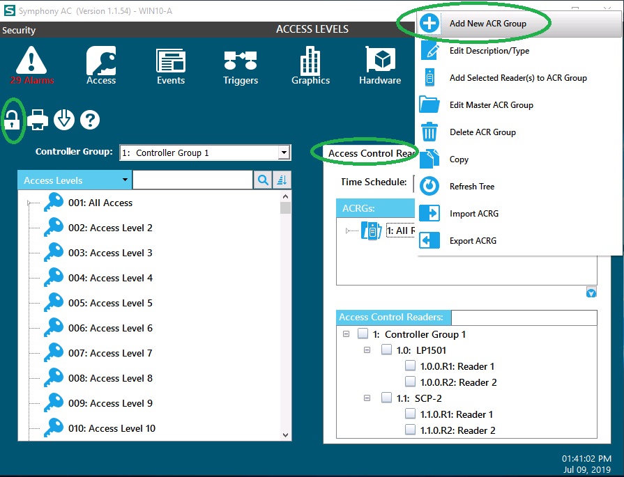
Task: Open the Events newspaper icon
Action: click(171, 61)
